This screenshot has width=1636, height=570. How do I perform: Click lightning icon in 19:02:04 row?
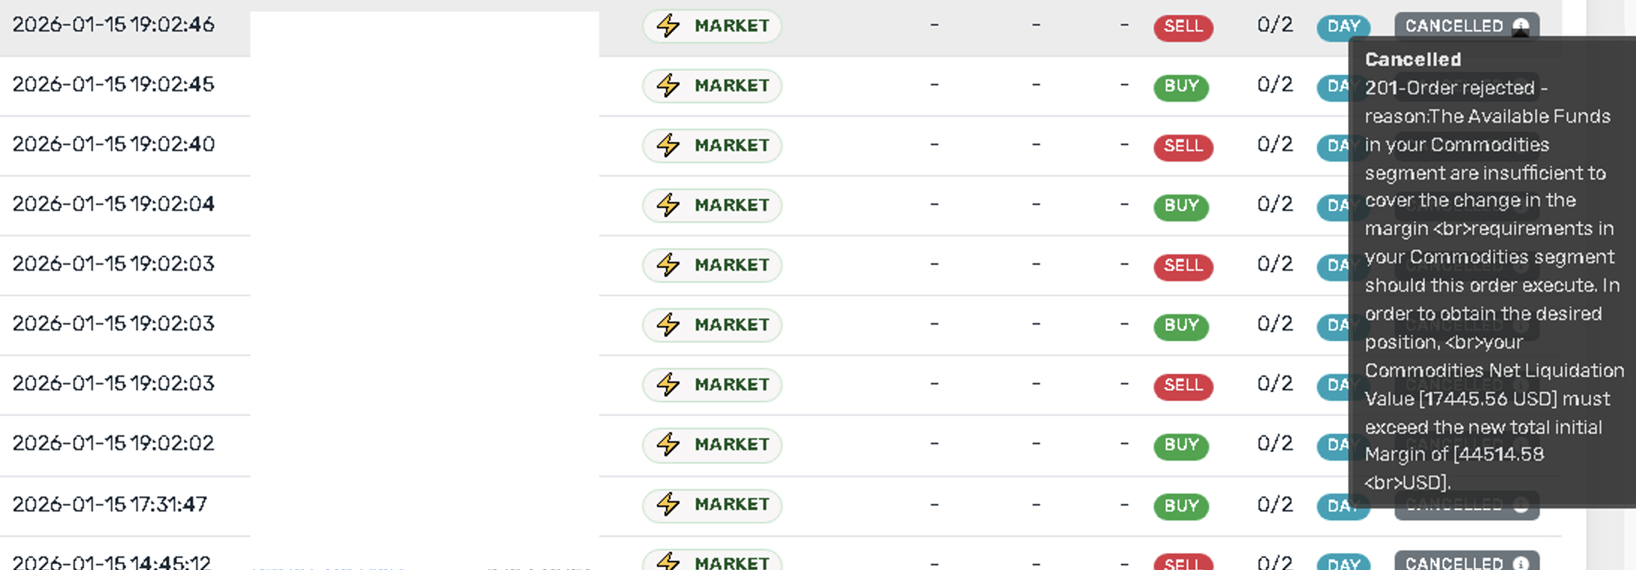(x=668, y=205)
